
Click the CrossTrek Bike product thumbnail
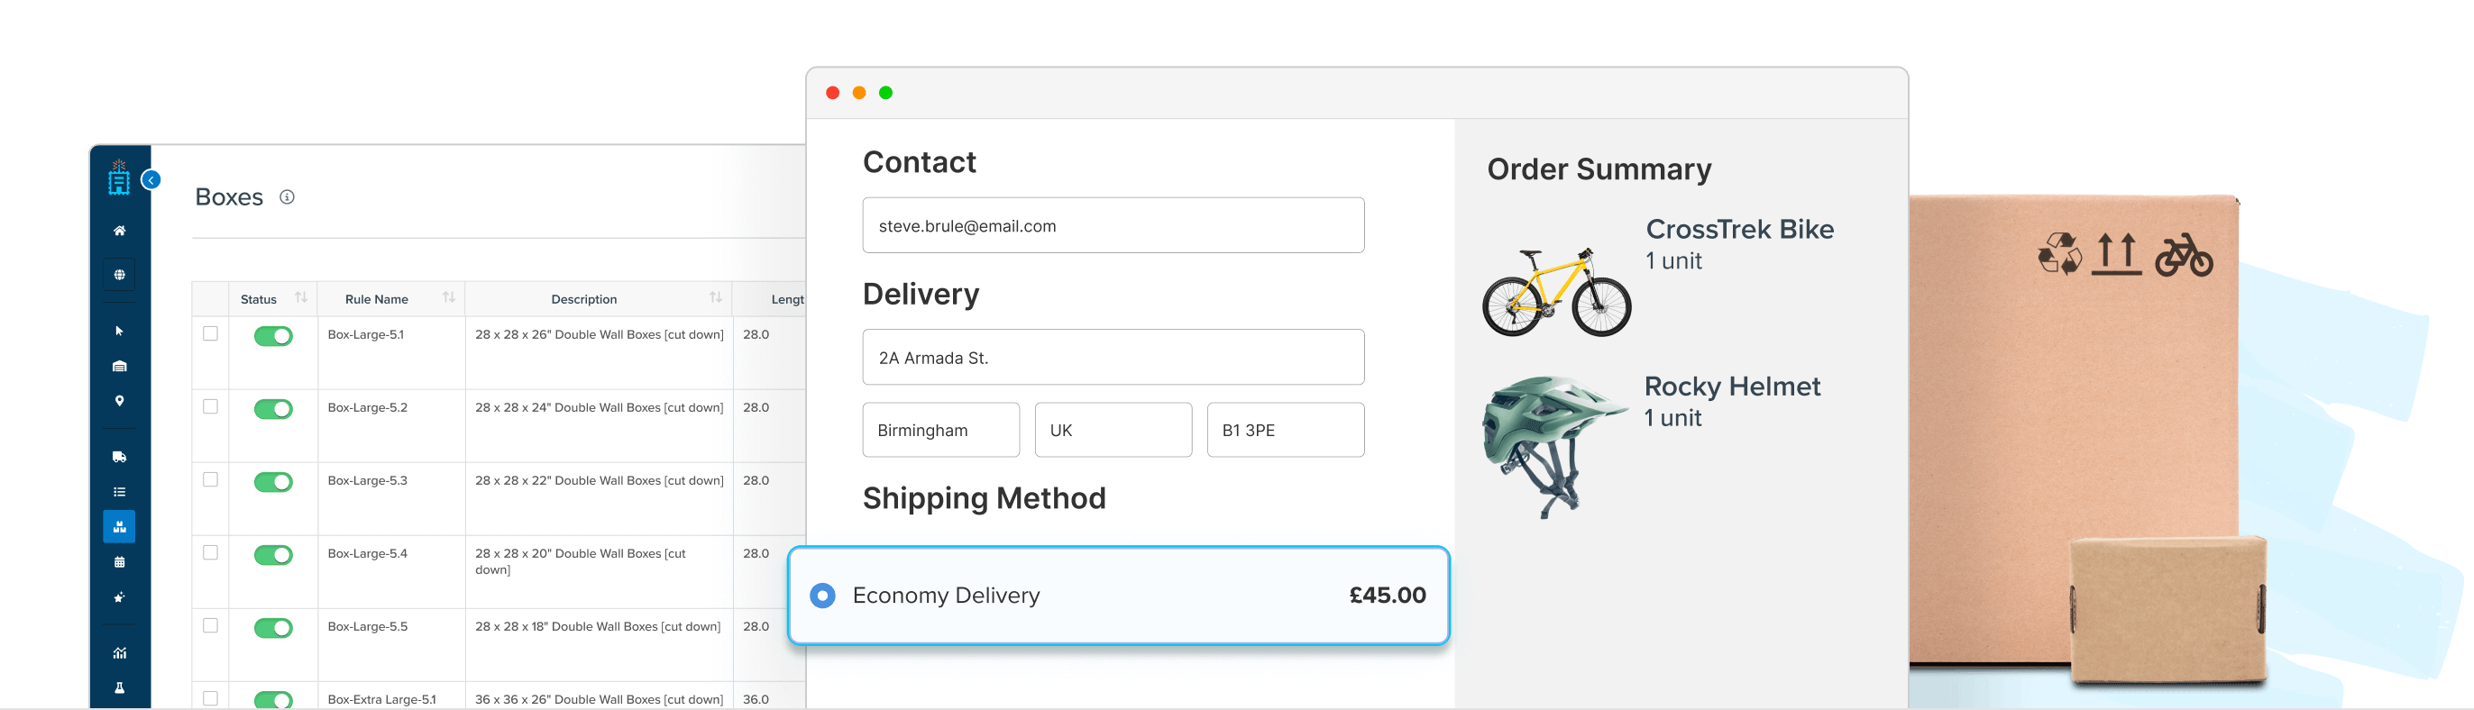coord(1556,292)
